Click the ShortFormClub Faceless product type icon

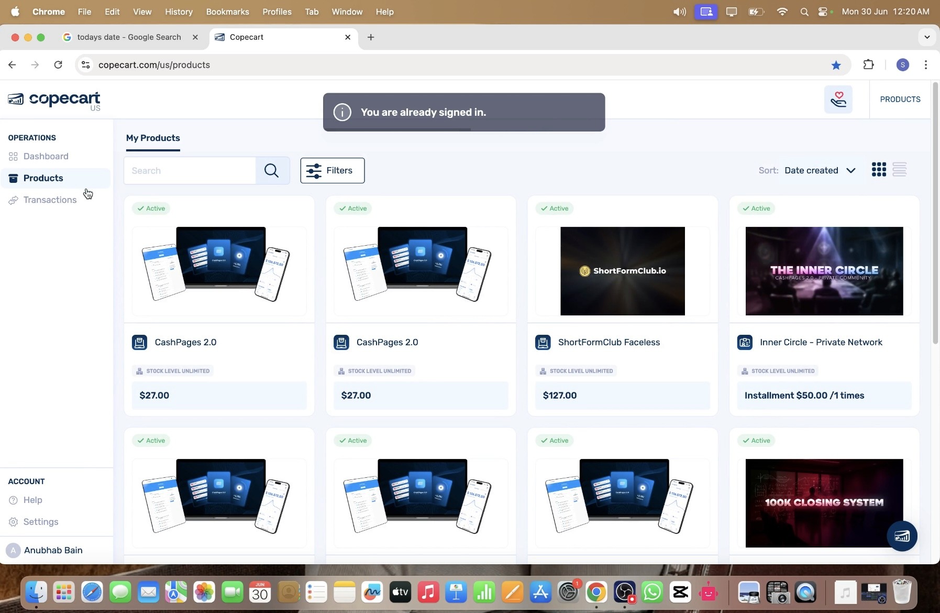point(543,343)
